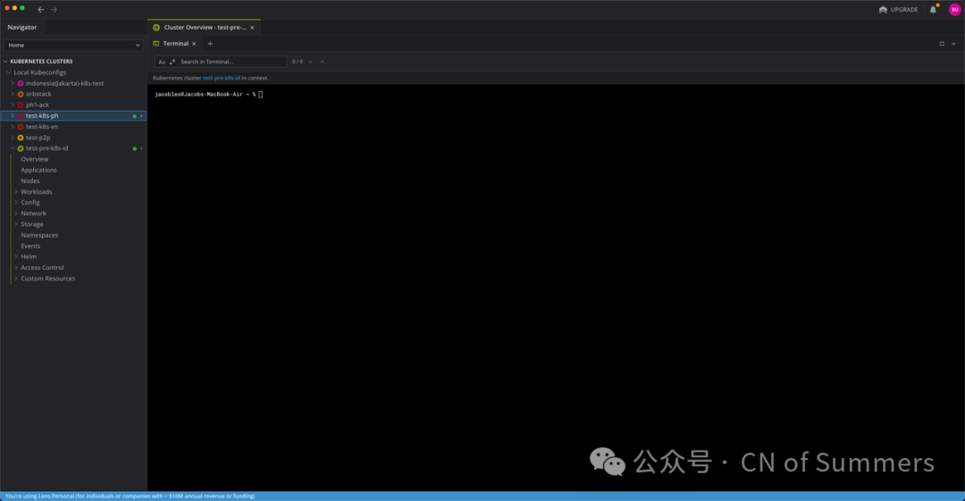Click orbstack orange cluster icon
Image resolution: width=965 pixels, height=501 pixels.
click(x=21, y=94)
